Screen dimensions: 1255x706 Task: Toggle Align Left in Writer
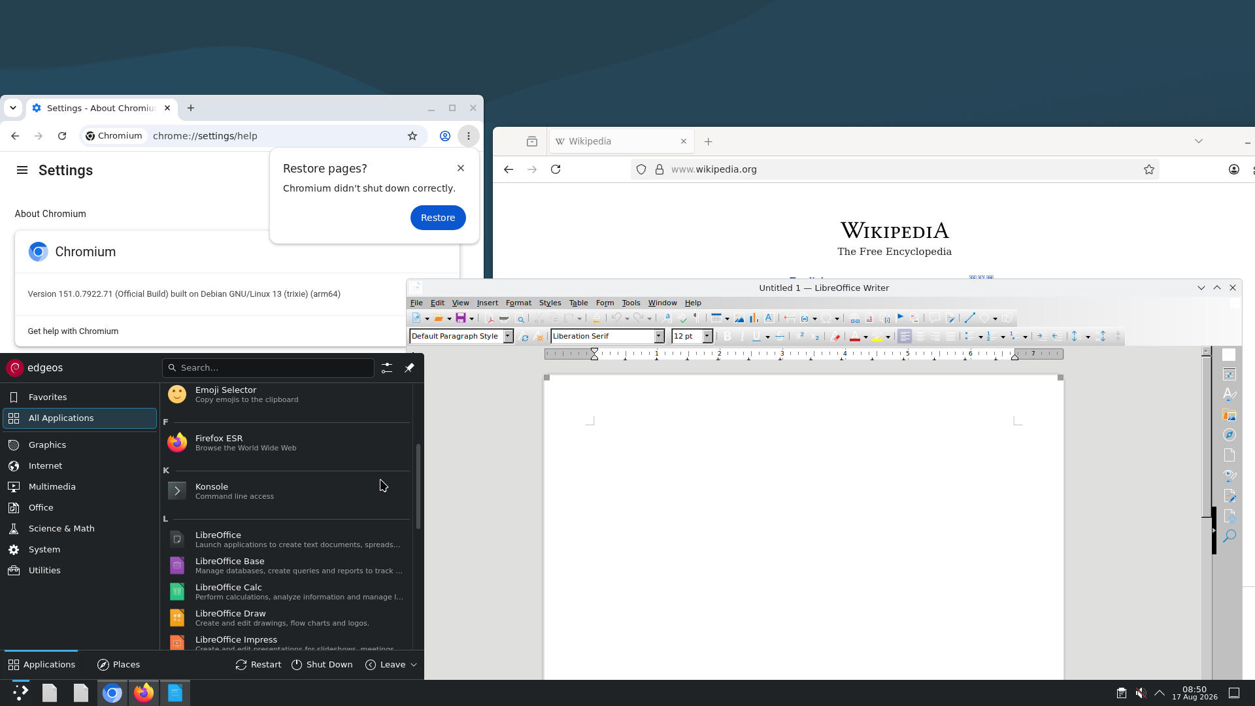point(905,337)
